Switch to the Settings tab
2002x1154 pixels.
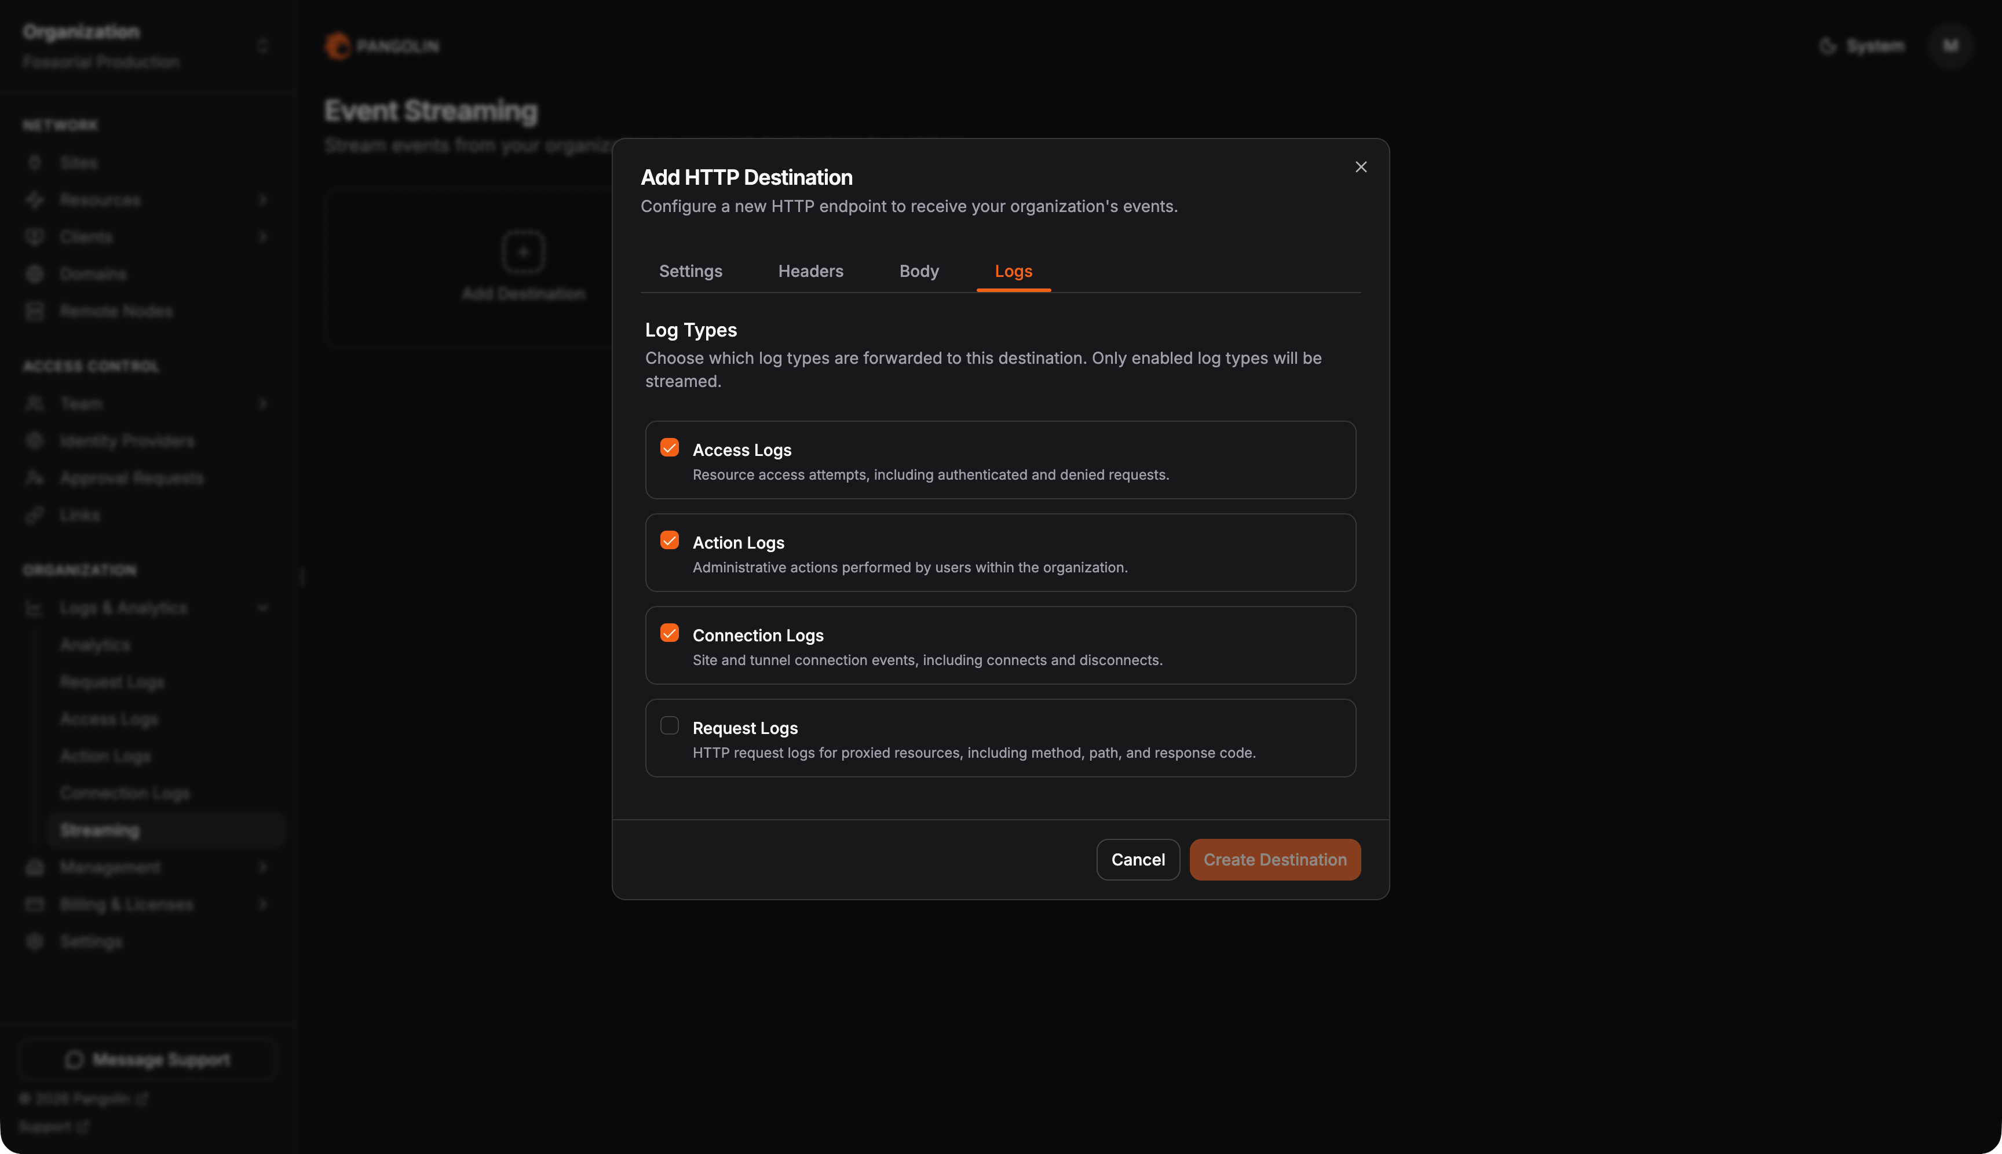(x=691, y=271)
